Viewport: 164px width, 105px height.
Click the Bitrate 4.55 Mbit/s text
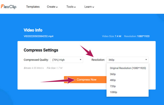(x=34, y=68)
